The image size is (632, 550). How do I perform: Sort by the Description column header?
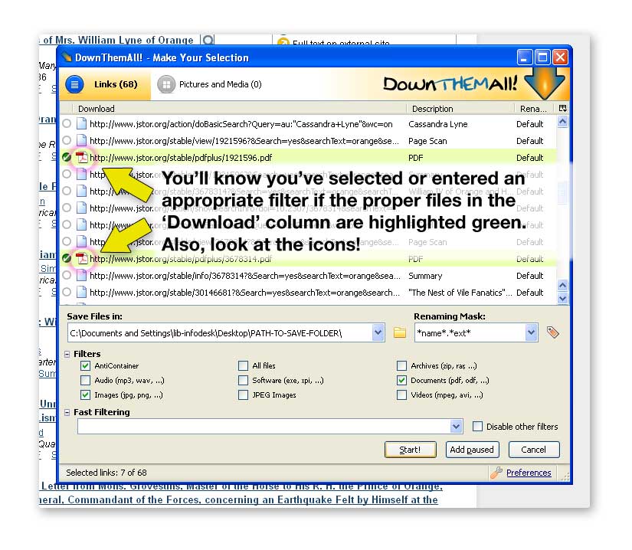[x=460, y=109]
